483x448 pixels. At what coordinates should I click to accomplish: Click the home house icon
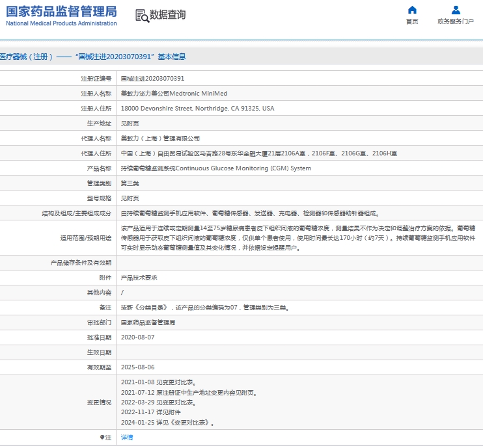(x=412, y=10)
